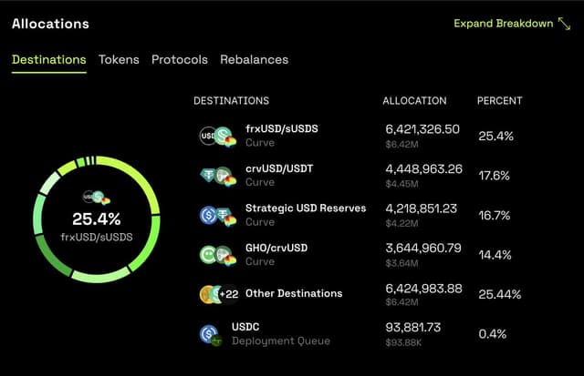Click the USDC Deployment Queue icon
Viewport: 584px width, 376px height.
(211, 334)
